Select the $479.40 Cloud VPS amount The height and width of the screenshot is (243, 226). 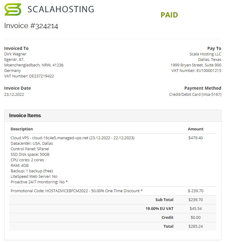pyautogui.click(x=195, y=138)
